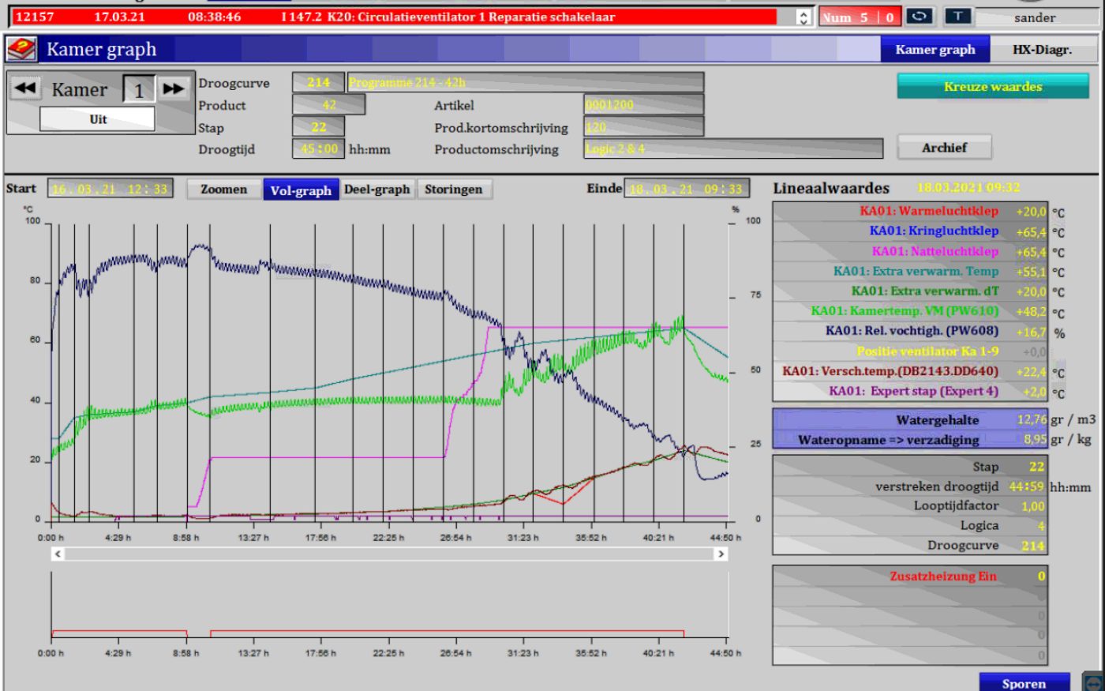Toggle the Kreuze waardes crosshair values
This screenshot has width=1105, height=691.
tap(992, 87)
